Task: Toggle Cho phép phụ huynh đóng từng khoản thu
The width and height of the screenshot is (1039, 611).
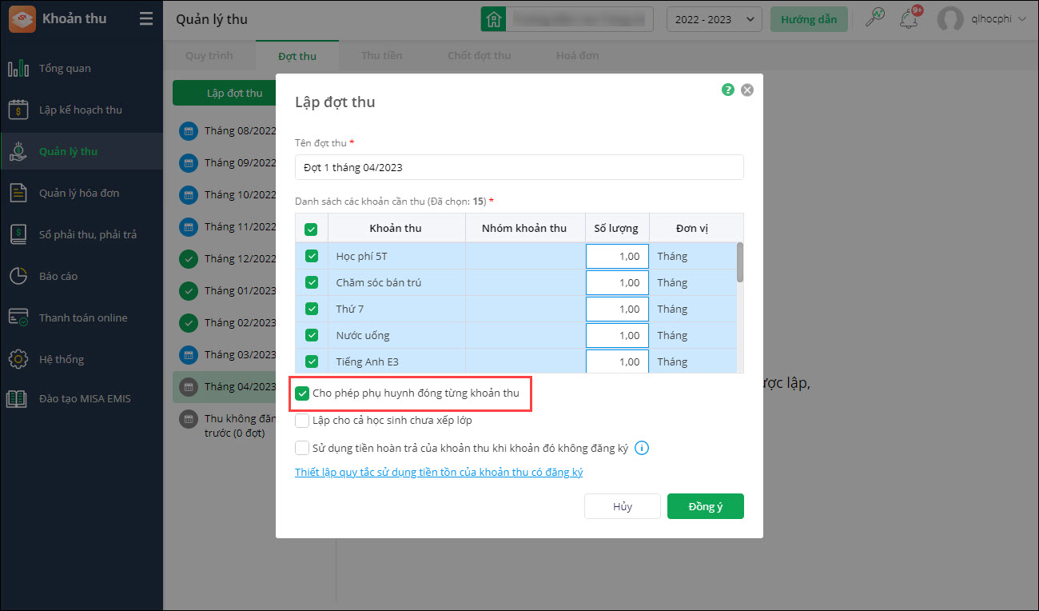Action: coord(302,393)
